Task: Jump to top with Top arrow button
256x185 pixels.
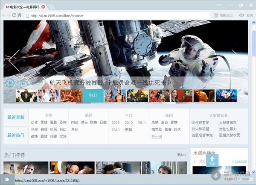Action: [x=212, y=161]
